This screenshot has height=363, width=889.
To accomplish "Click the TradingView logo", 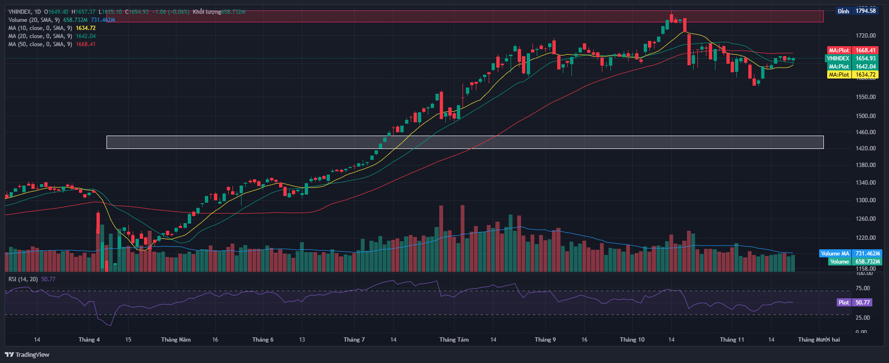I will pyautogui.click(x=27, y=354).
